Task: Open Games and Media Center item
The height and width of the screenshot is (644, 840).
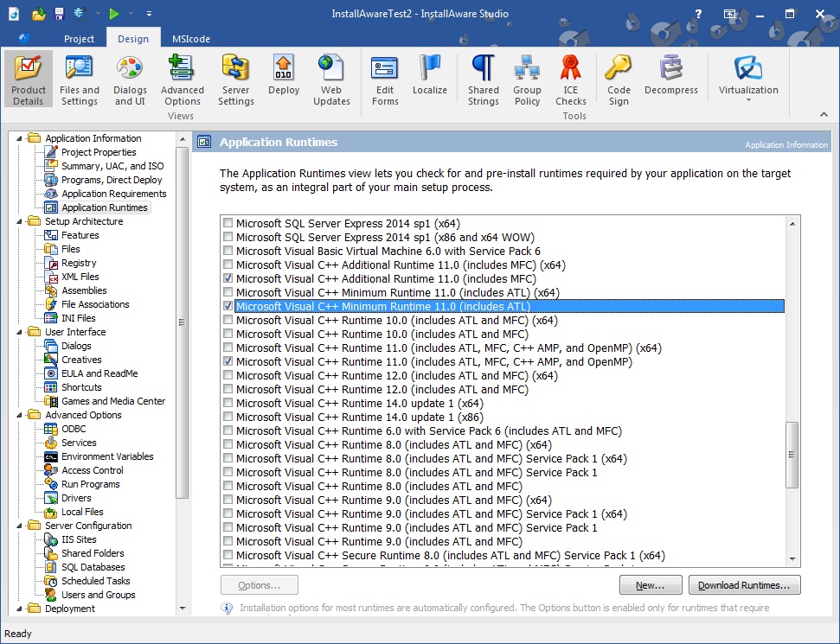Action: click(113, 401)
